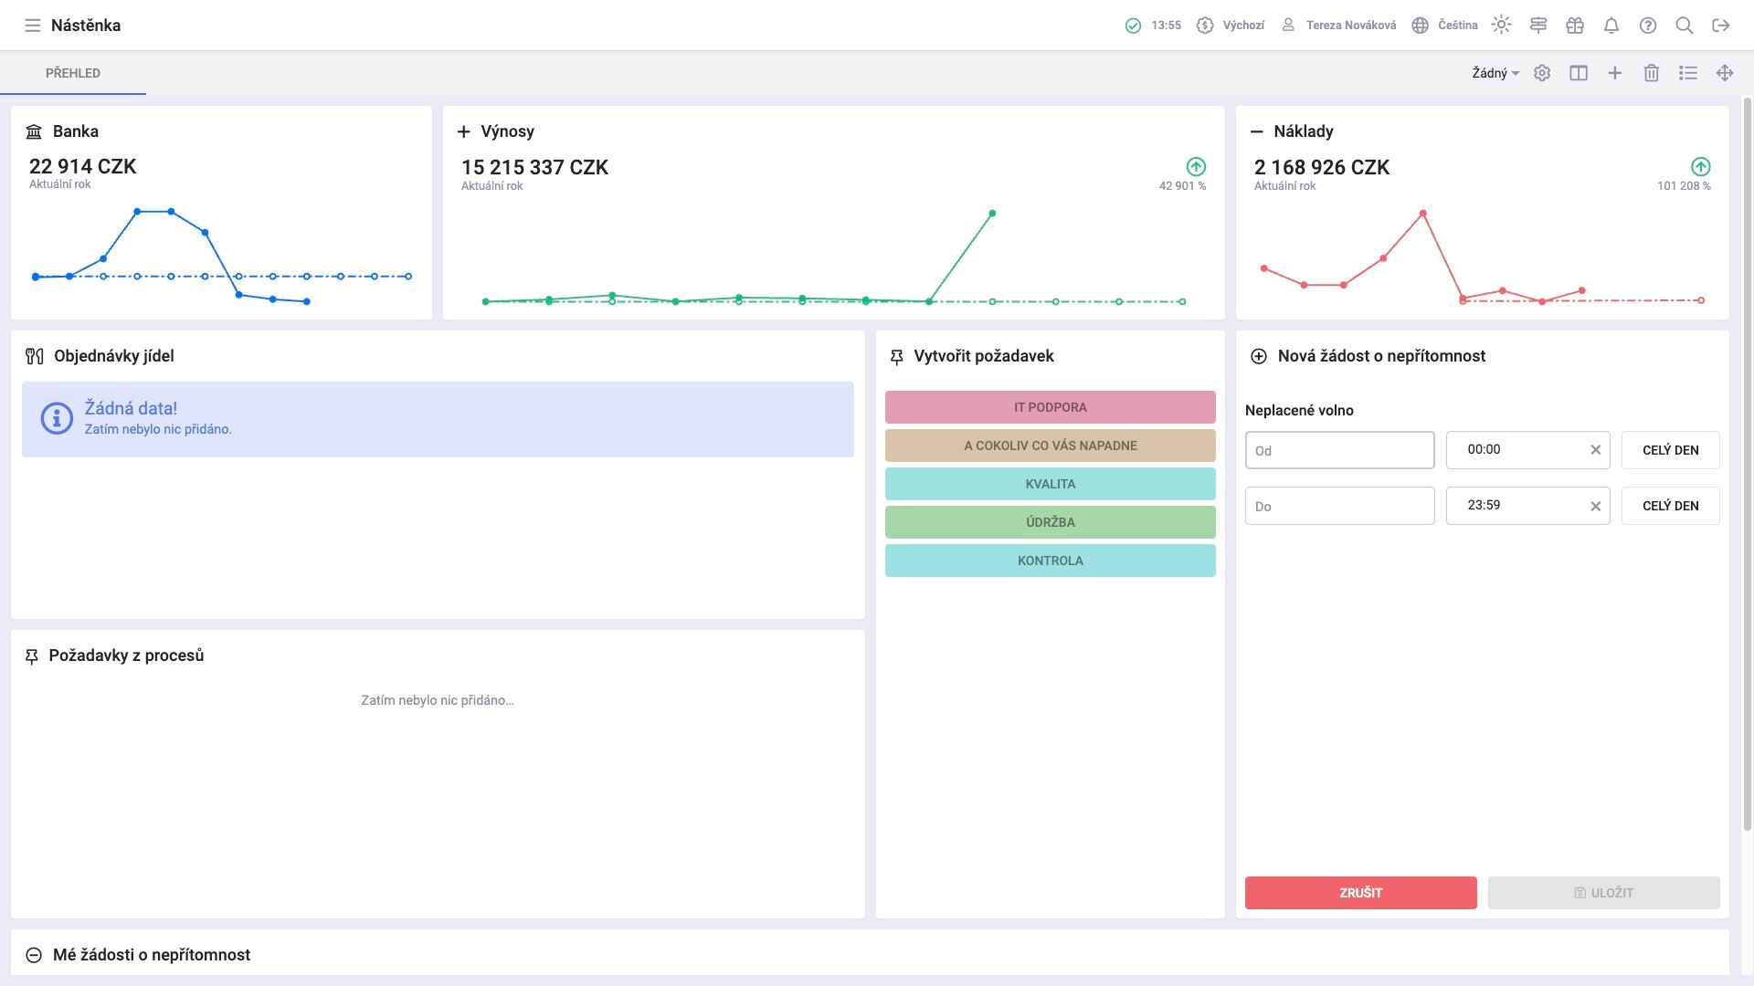Open dashboard settings gear icon

[x=1542, y=73]
